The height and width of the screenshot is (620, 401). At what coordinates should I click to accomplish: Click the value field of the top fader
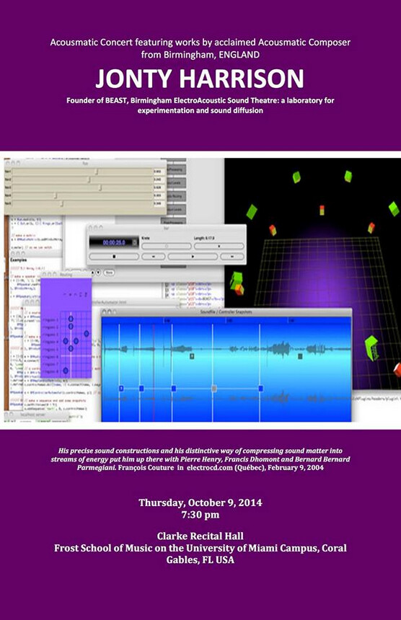pyautogui.click(x=158, y=172)
